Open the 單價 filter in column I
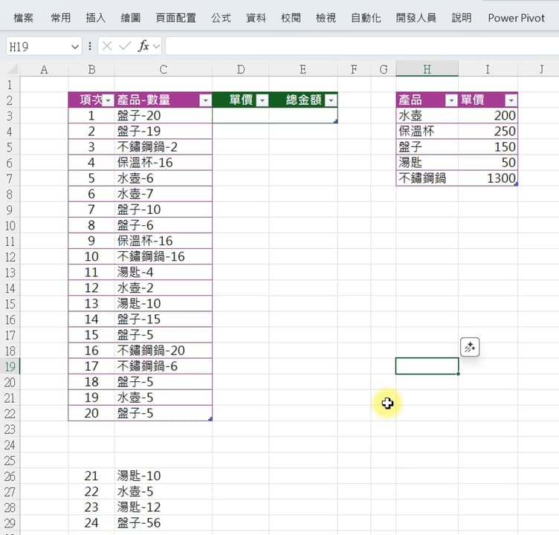559x535 pixels. [510, 100]
